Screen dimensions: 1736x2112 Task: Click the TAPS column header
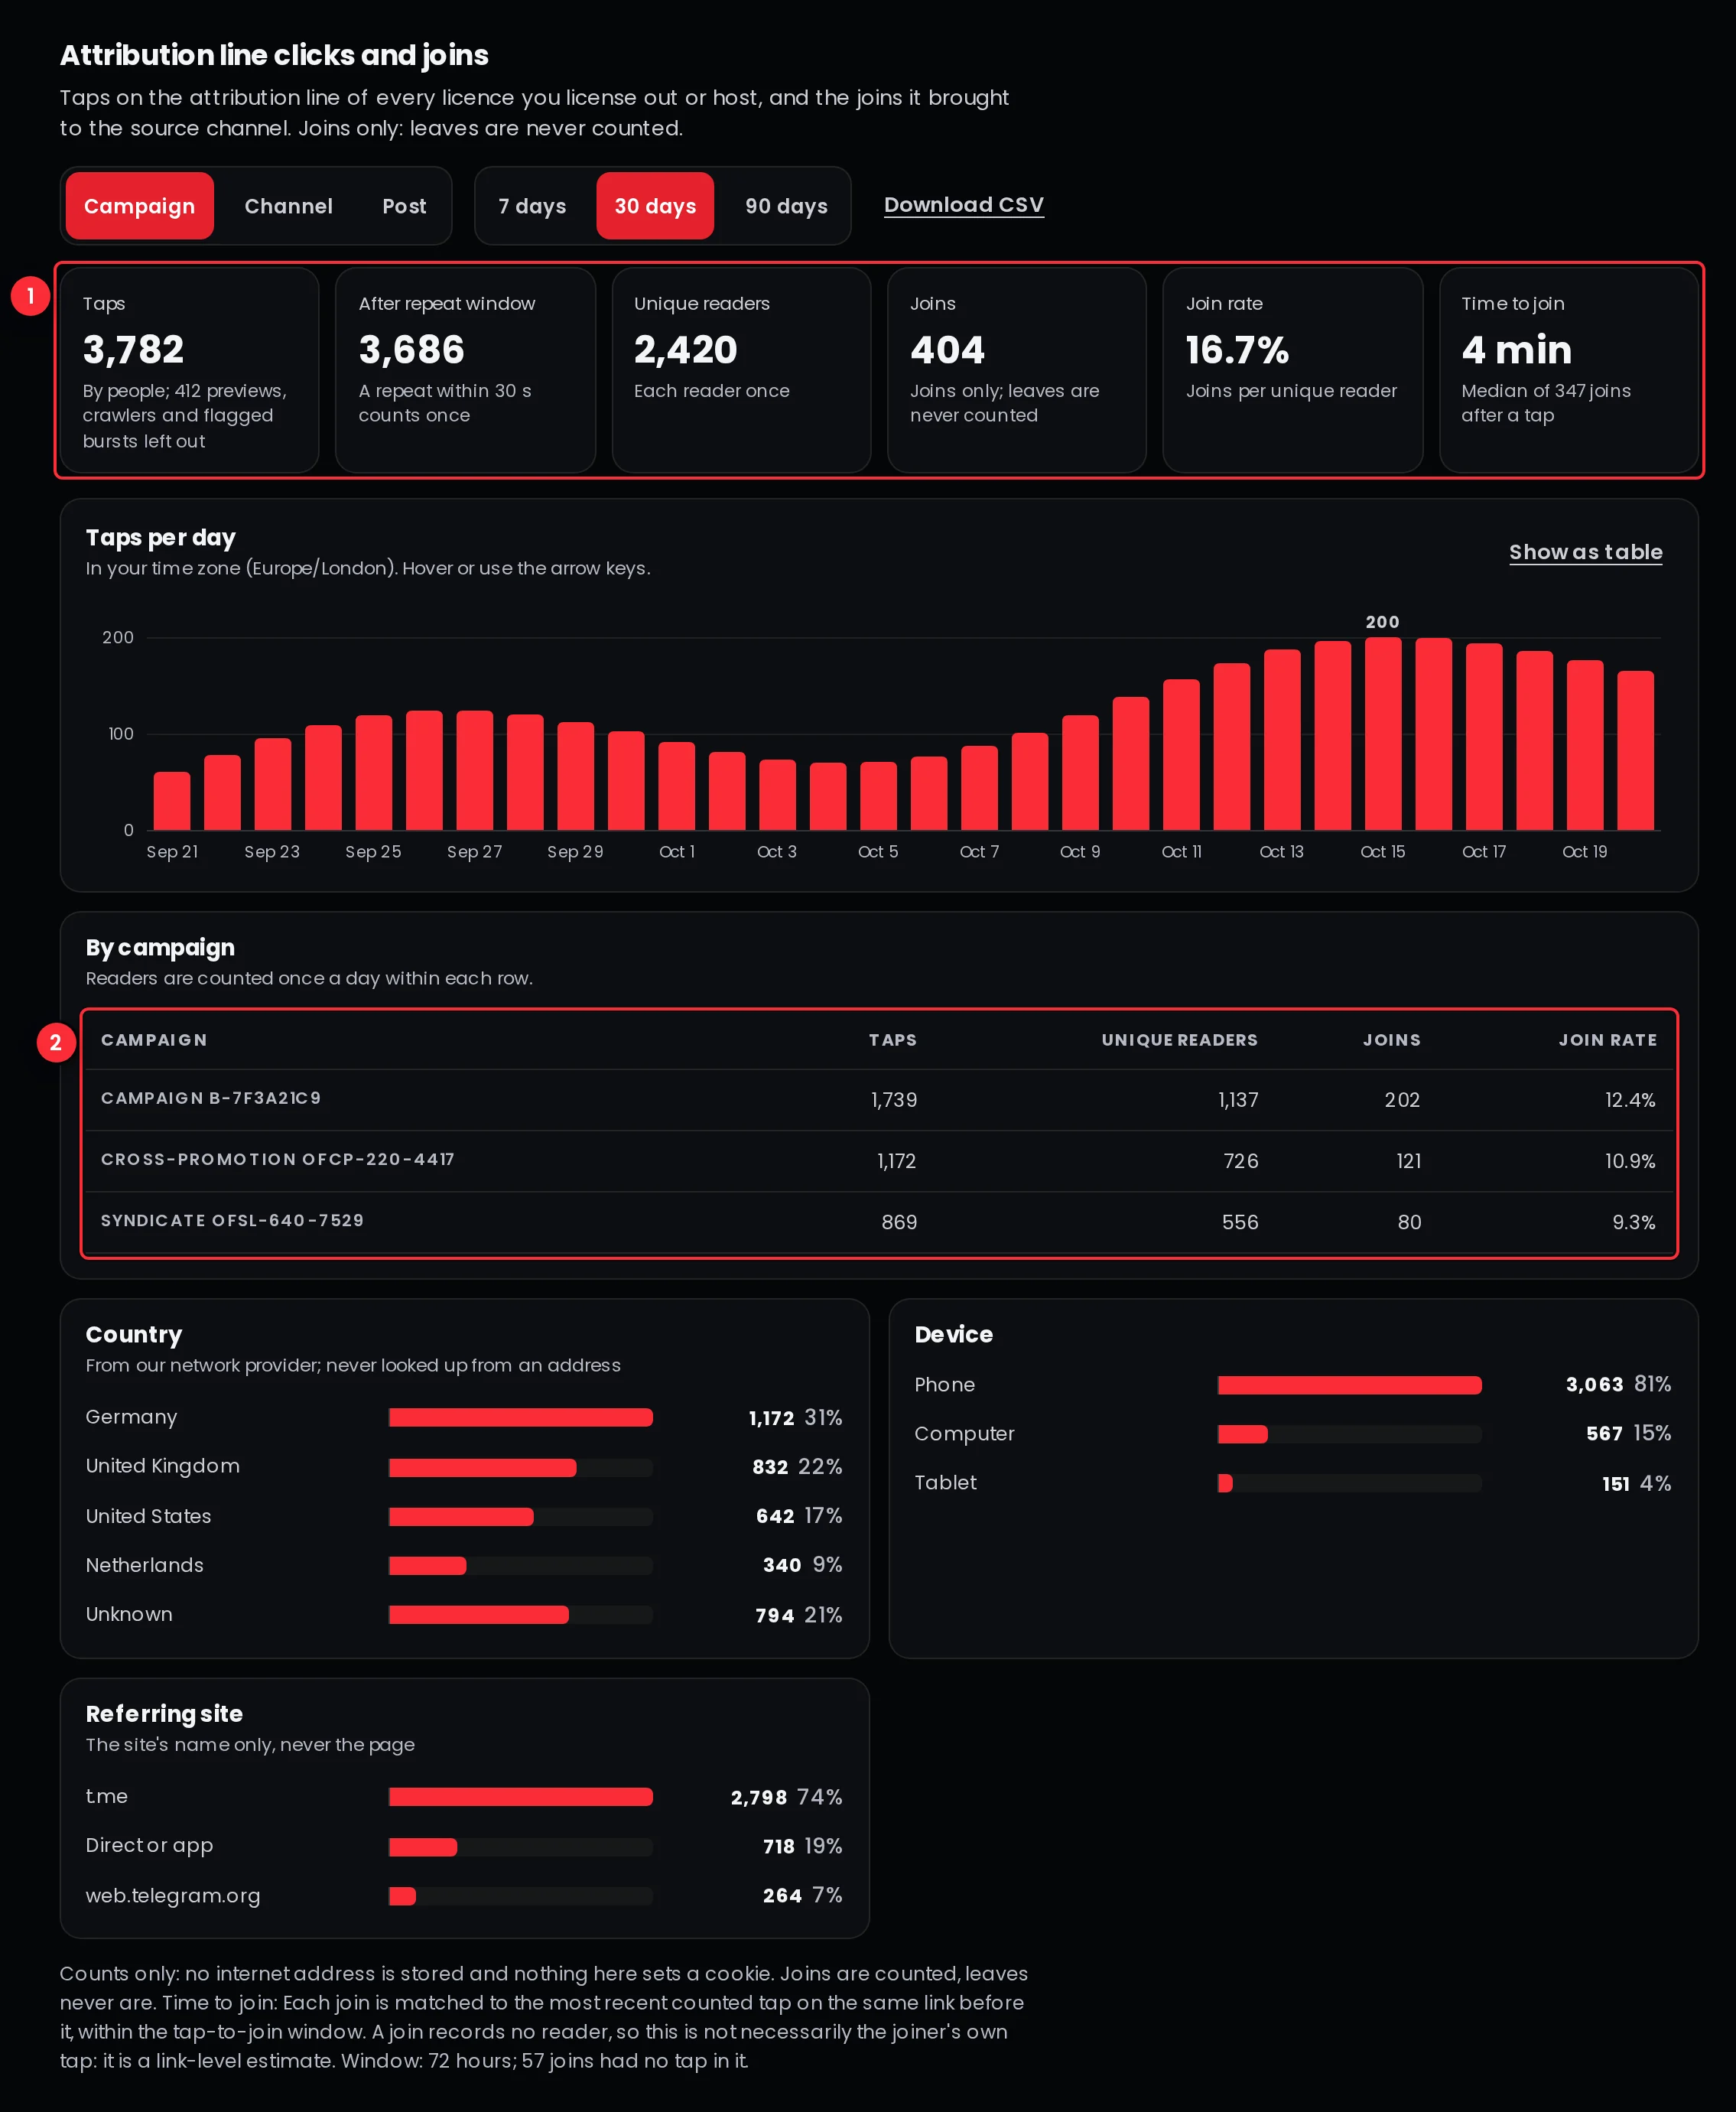point(892,1040)
